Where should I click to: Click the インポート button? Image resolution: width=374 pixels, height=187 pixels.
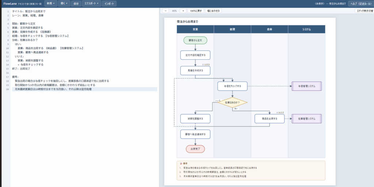[x=110, y=4]
